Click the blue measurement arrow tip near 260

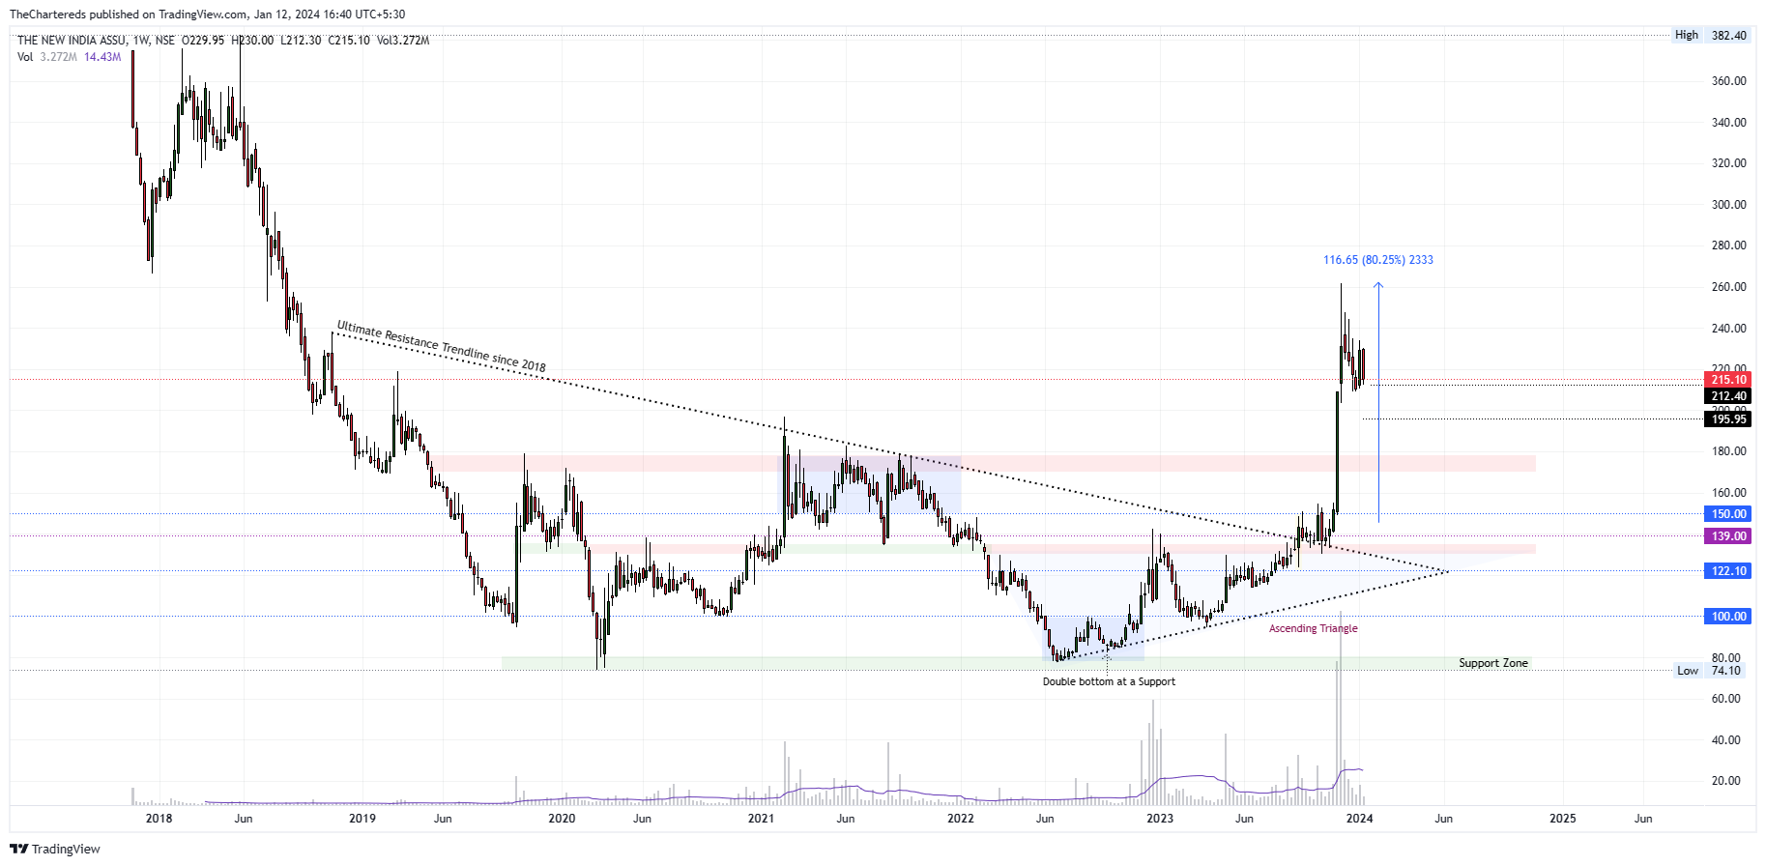tap(1378, 284)
